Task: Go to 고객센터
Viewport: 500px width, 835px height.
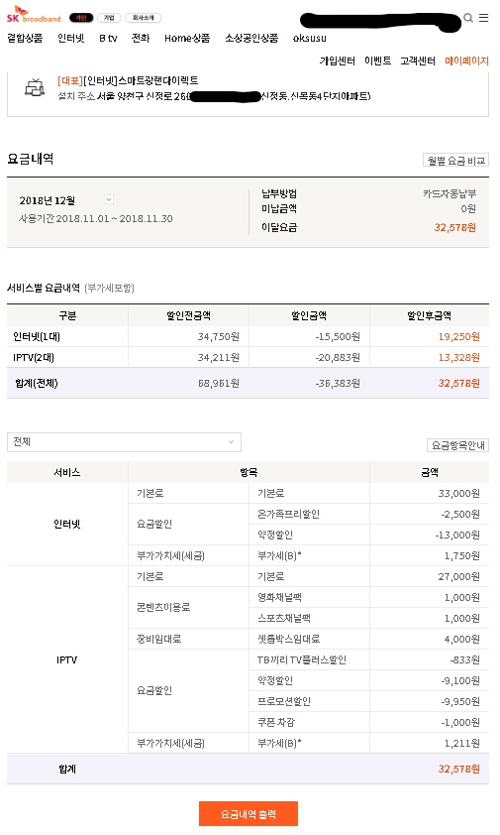Action: coord(418,60)
